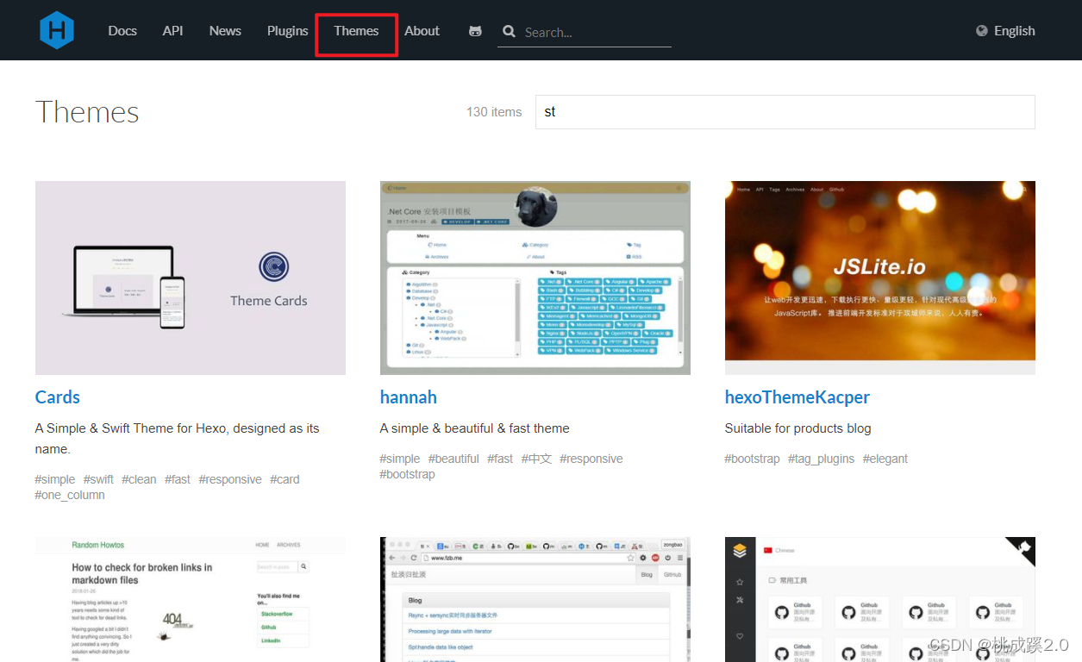Click '130 items' count text
The image size is (1082, 662).
494,112
